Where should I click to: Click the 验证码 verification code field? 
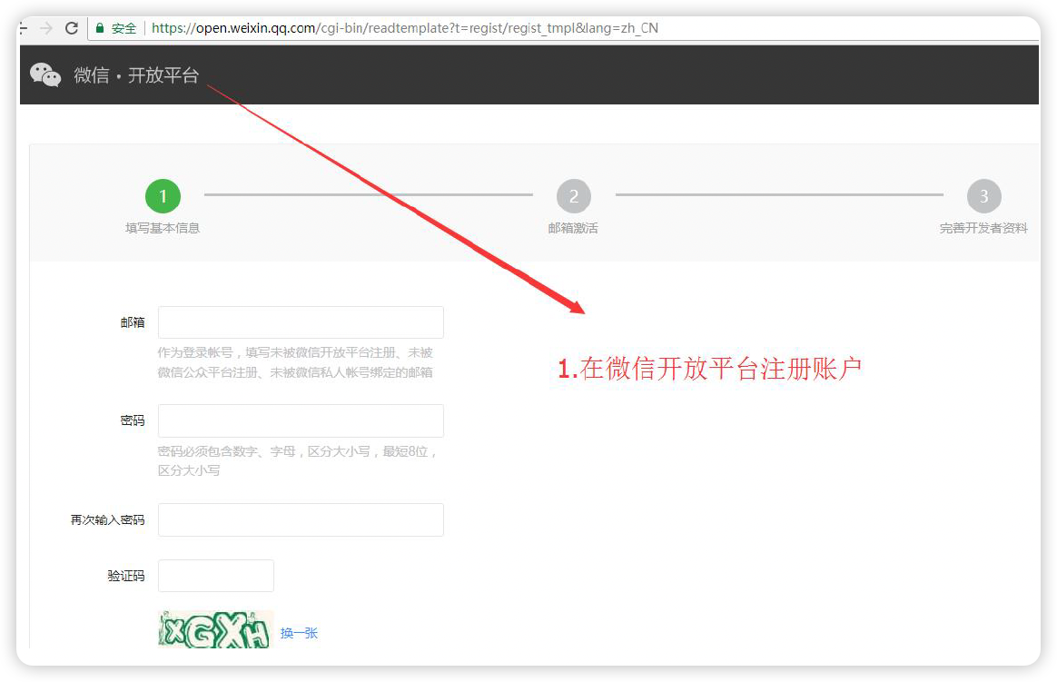coord(216,576)
